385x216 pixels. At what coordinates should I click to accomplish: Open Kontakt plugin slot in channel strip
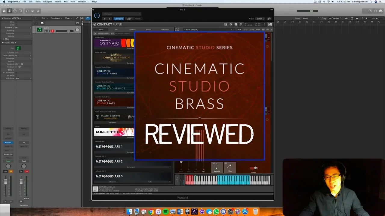click(8, 142)
